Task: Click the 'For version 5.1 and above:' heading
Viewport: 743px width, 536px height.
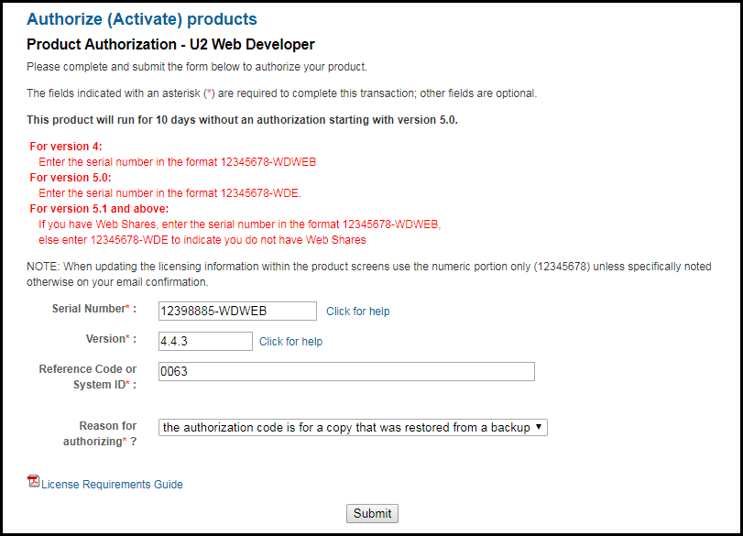Action: click(99, 209)
